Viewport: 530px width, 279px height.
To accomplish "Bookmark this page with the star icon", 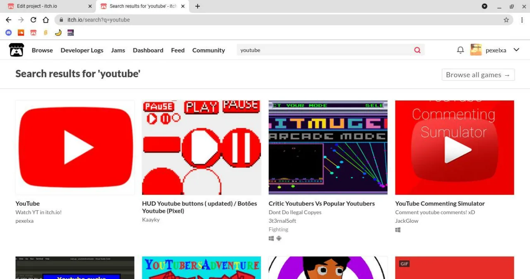I will (x=506, y=20).
